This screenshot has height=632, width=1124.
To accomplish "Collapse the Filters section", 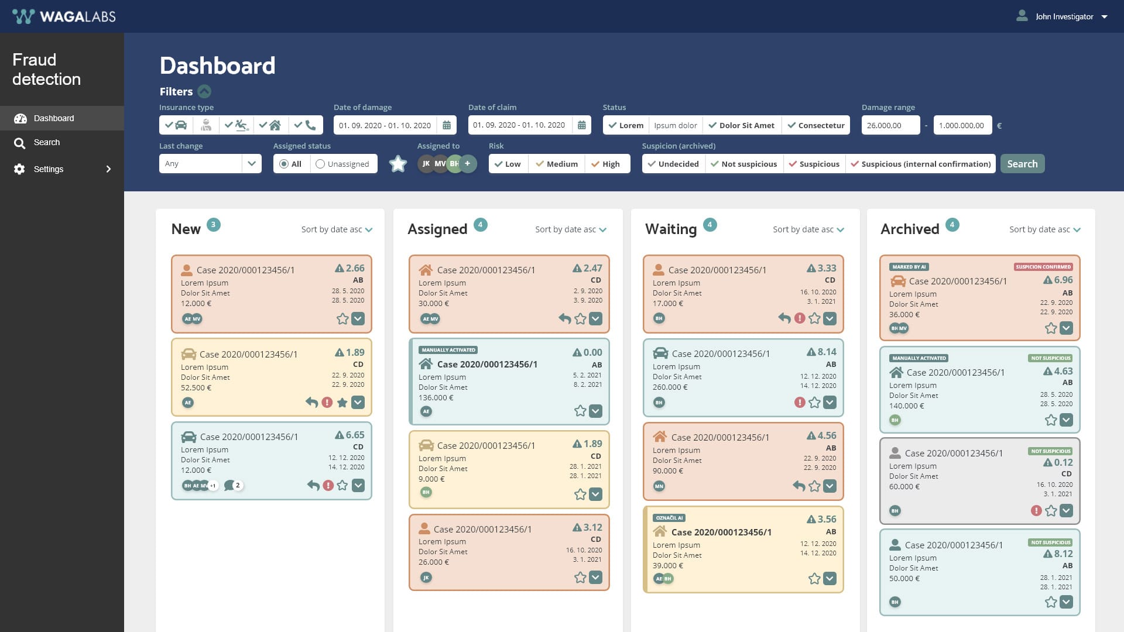I will 204,91.
